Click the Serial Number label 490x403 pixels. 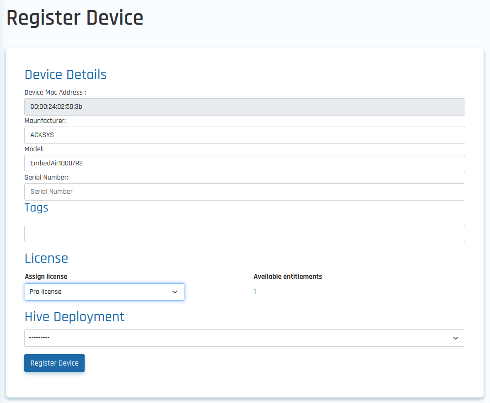46,177
